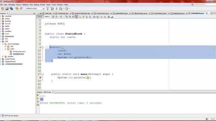Click the Shift Line Right editor icon

pos(98,17)
